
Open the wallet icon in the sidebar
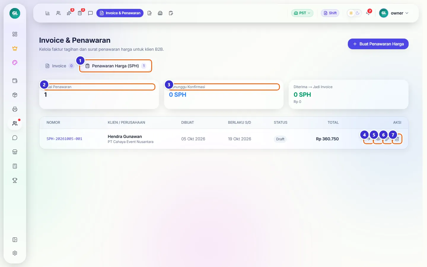[15, 81]
